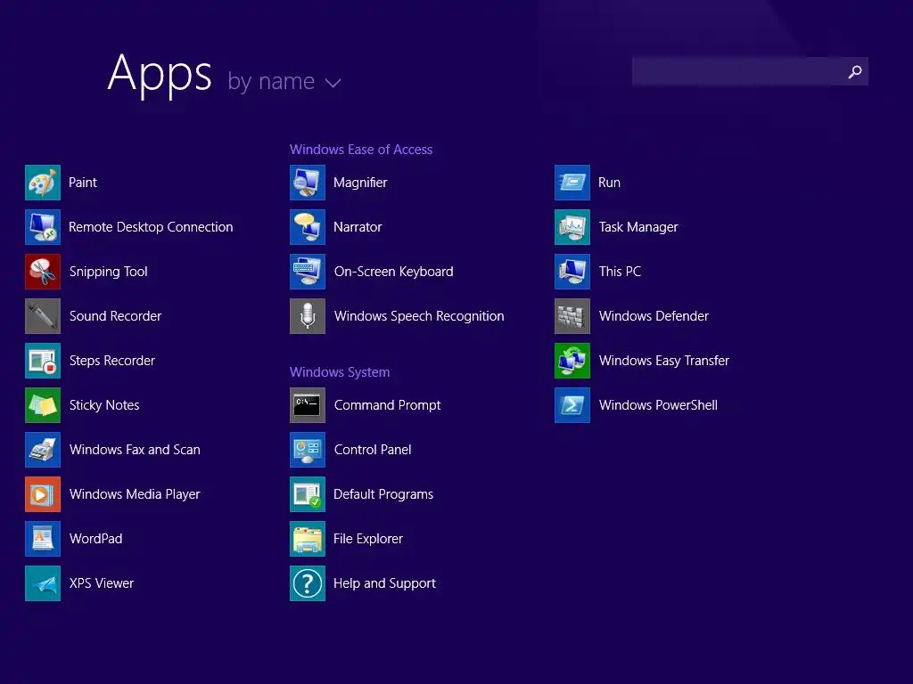Click the 'WordPad' label
This screenshot has height=684, width=913.
click(x=96, y=539)
